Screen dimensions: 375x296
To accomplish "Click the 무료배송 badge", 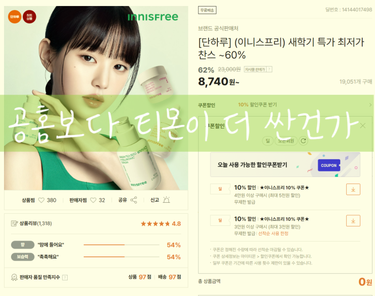I will click(x=207, y=10).
